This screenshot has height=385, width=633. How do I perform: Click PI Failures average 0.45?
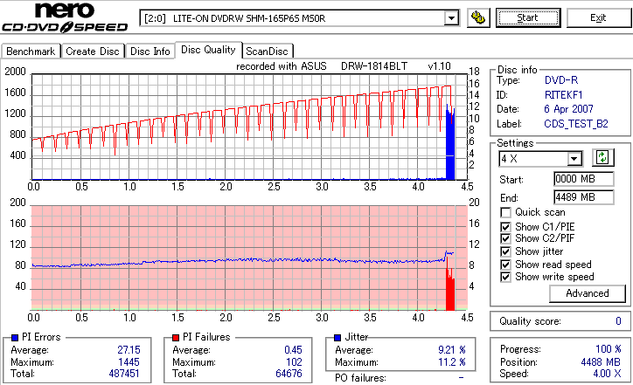click(x=293, y=350)
